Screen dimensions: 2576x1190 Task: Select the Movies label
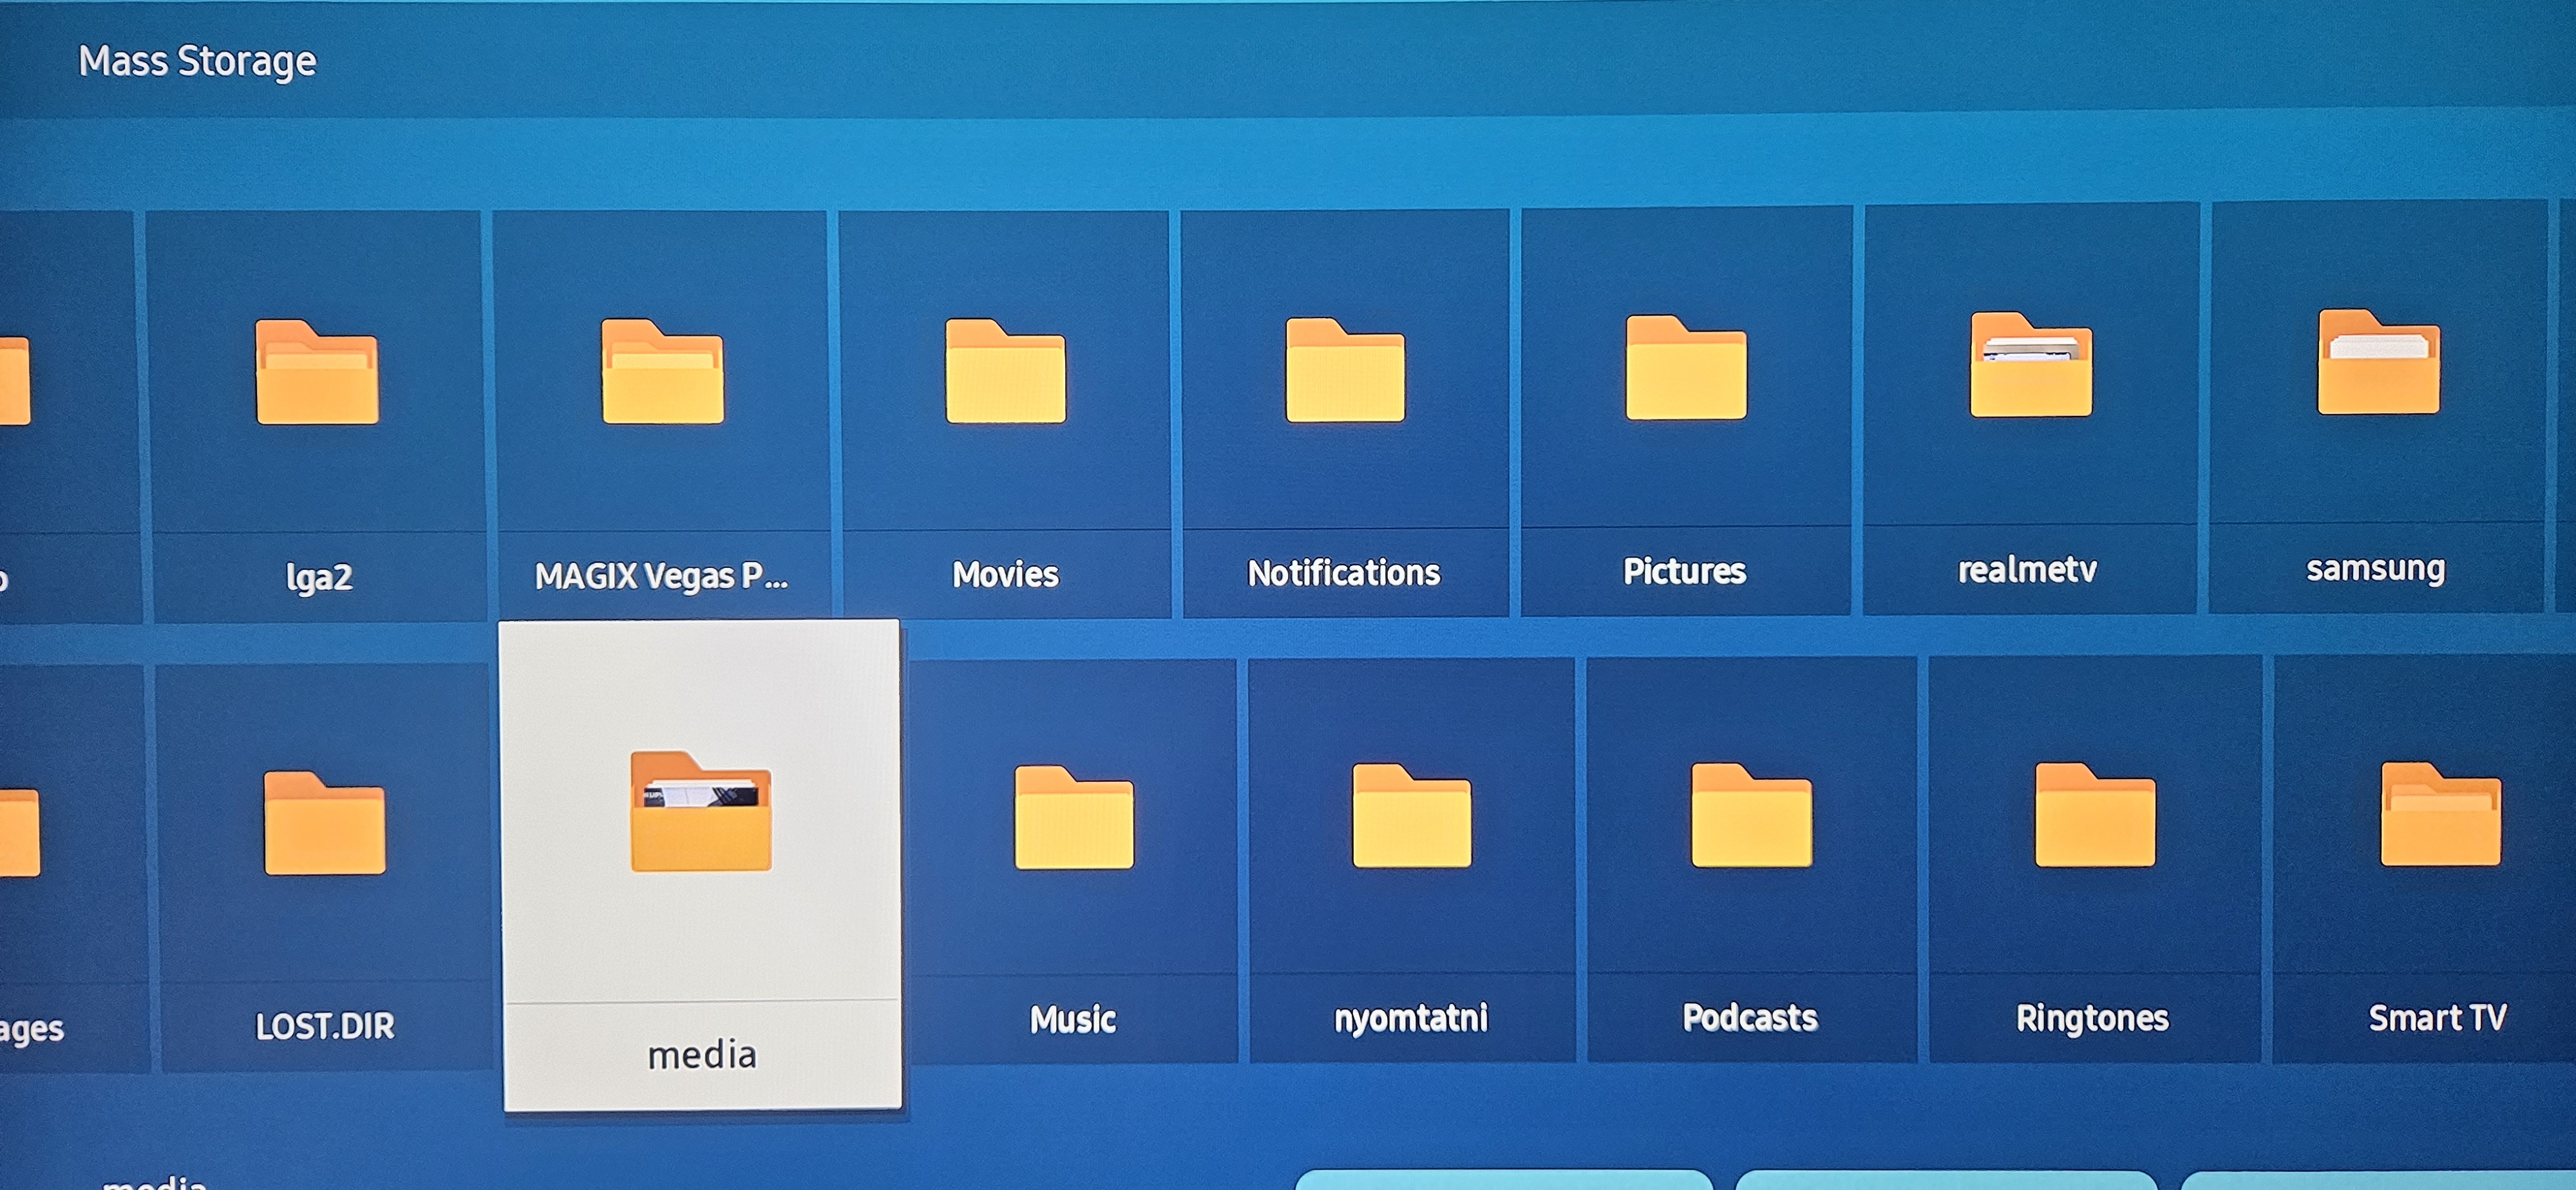(1005, 574)
